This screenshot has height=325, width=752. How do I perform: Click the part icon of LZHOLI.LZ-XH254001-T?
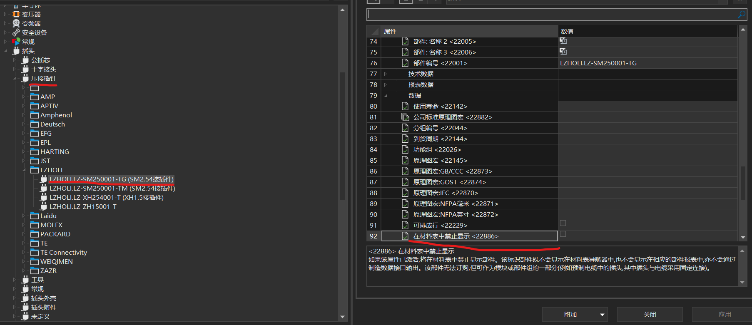(44, 197)
